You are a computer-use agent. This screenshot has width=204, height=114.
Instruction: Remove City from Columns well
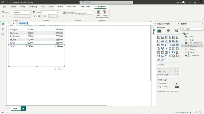[178, 68]
